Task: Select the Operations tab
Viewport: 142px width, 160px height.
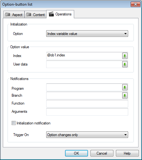Action: pyautogui.click(x=60, y=14)
